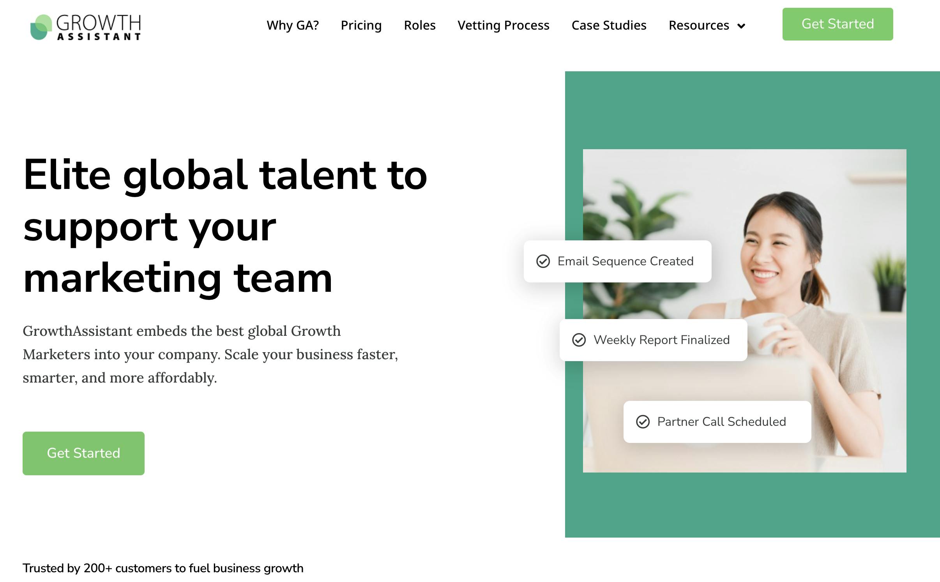940x582 pixels.
Task: Click the GrowthAssistant logo
Action: 86,26
